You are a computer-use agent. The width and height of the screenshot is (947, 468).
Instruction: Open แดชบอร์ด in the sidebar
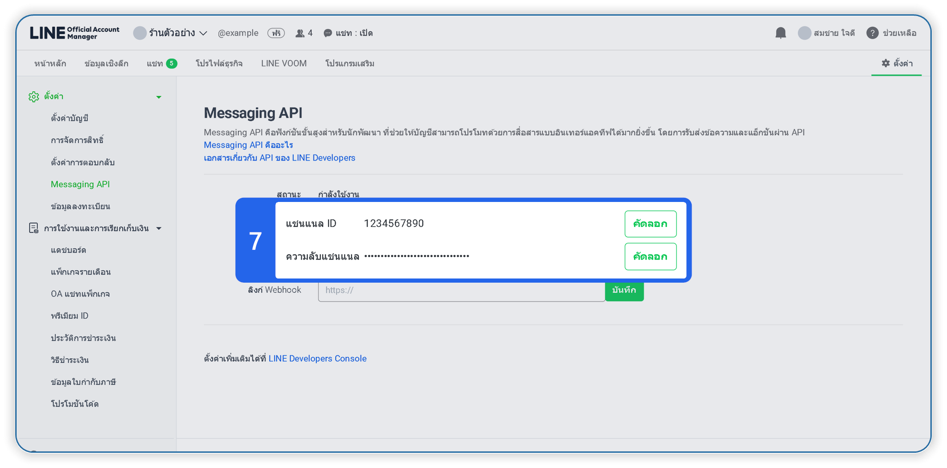pyautogui.click(x=68, y=250)
